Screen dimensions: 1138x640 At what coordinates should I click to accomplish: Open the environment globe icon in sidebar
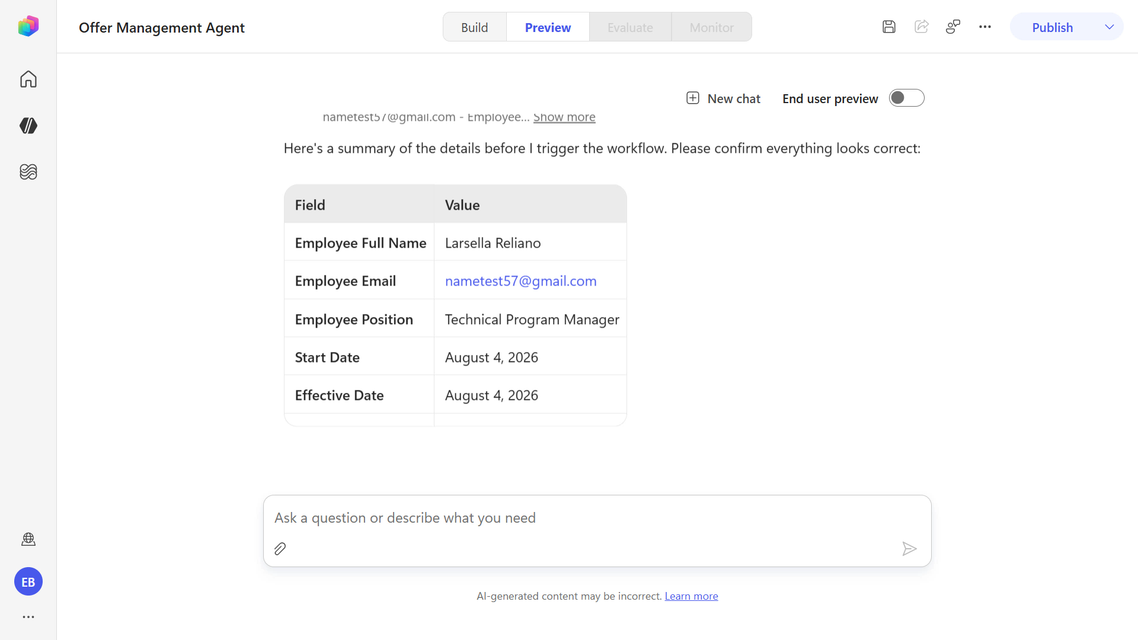click(28, 539)
